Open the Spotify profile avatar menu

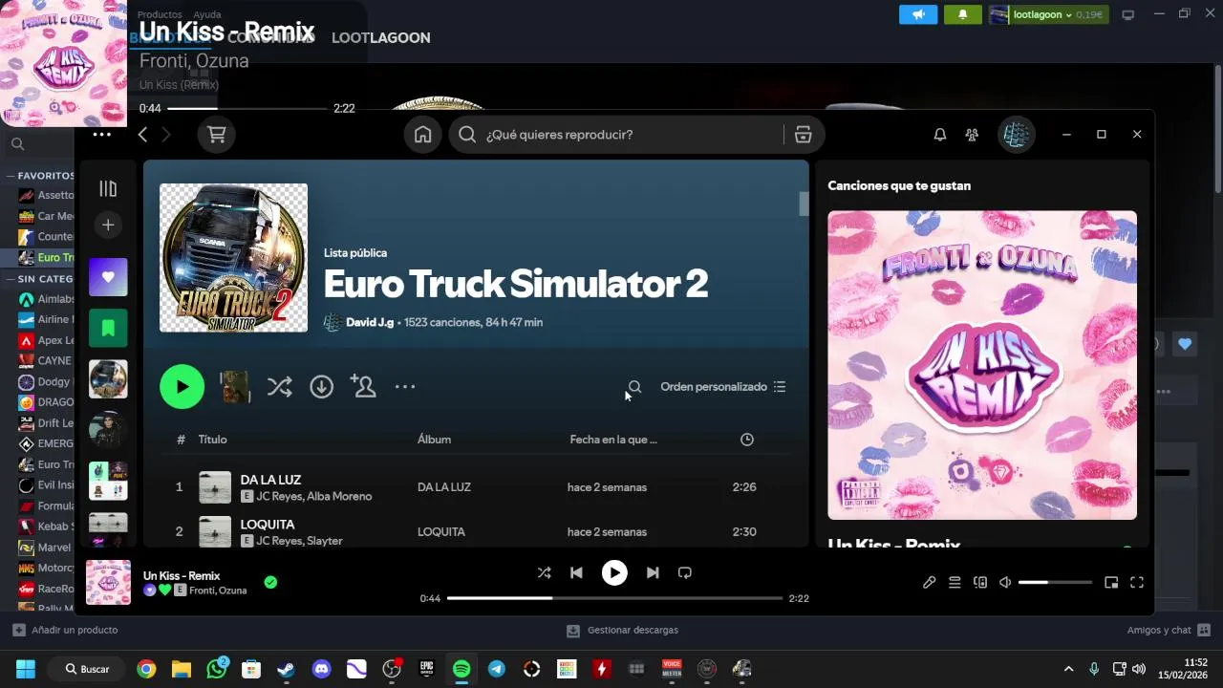(1017, 135)
